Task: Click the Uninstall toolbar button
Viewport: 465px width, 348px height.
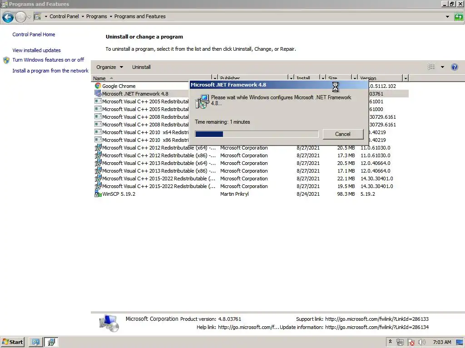Action: click(x=142, y=67)
